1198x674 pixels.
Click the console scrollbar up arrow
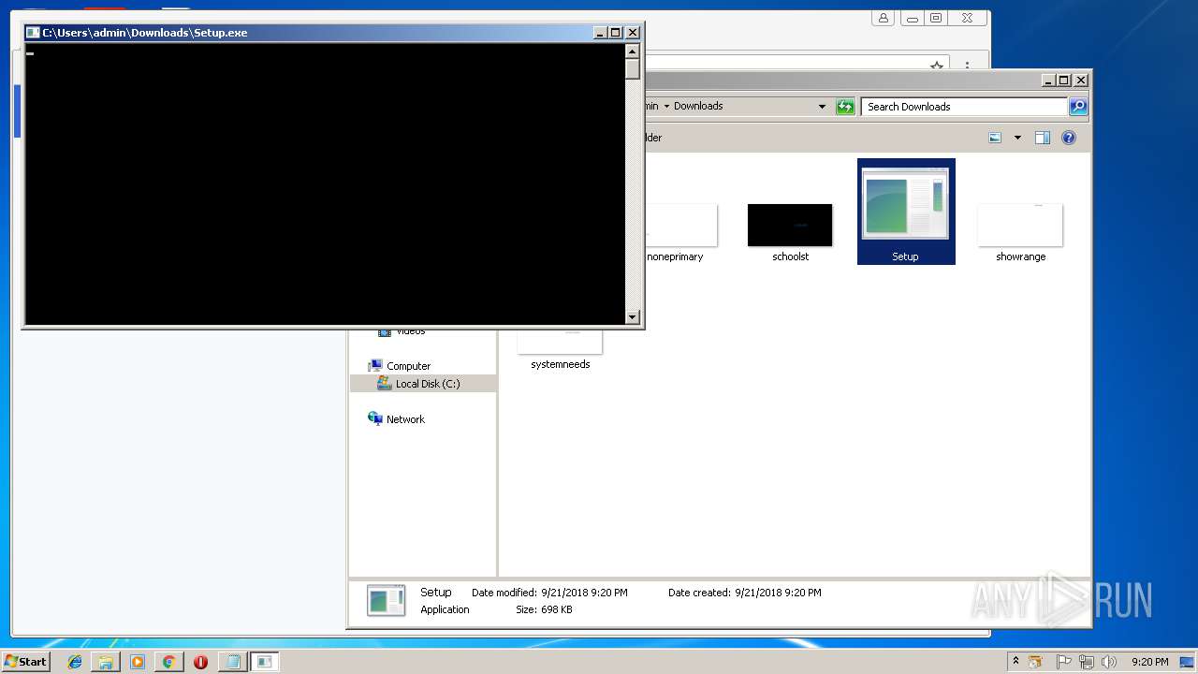click(x=633, y=51)
